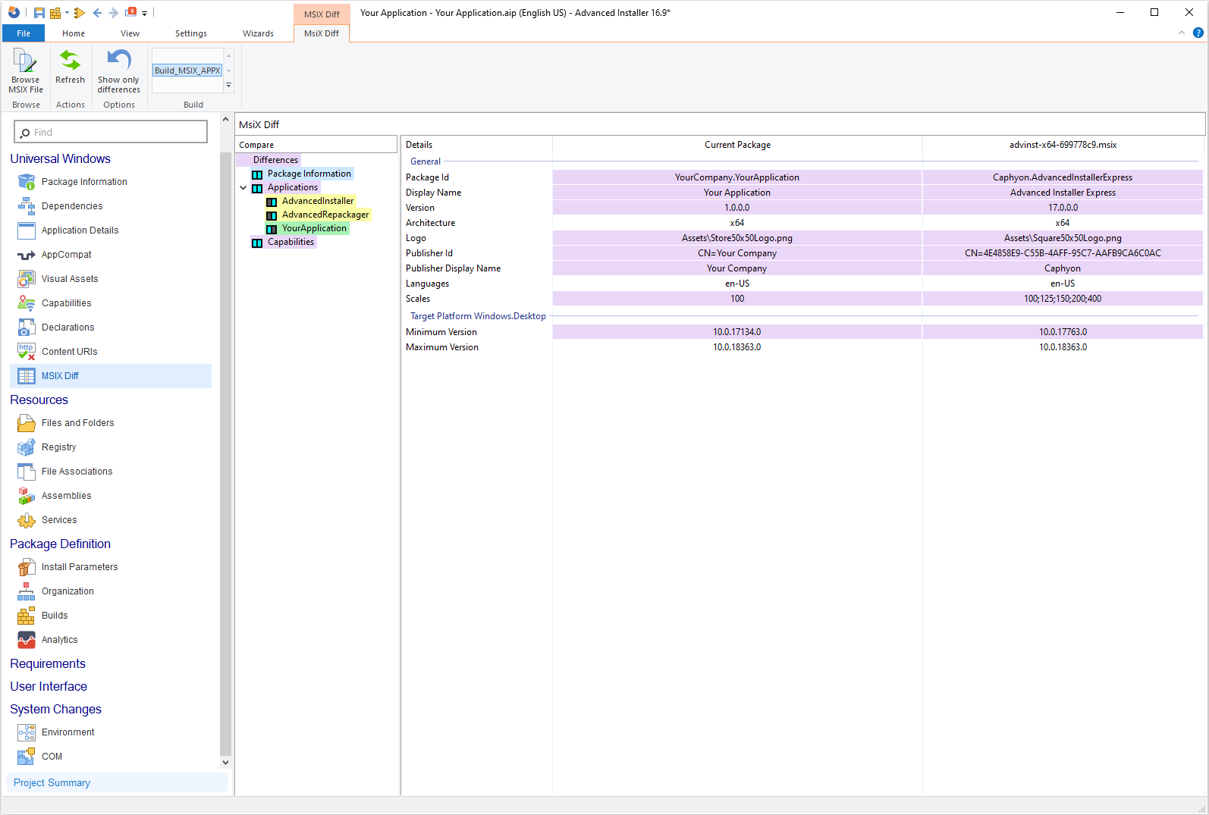
Task: Select AdvancedInstaller in the Compare tree
Action: (x=318, y=201)
